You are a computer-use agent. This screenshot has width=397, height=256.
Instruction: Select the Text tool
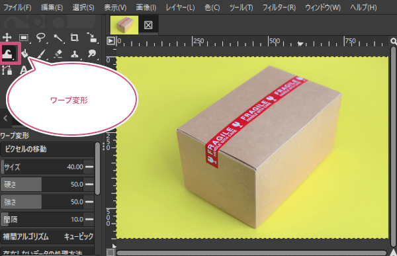[24, 70]
